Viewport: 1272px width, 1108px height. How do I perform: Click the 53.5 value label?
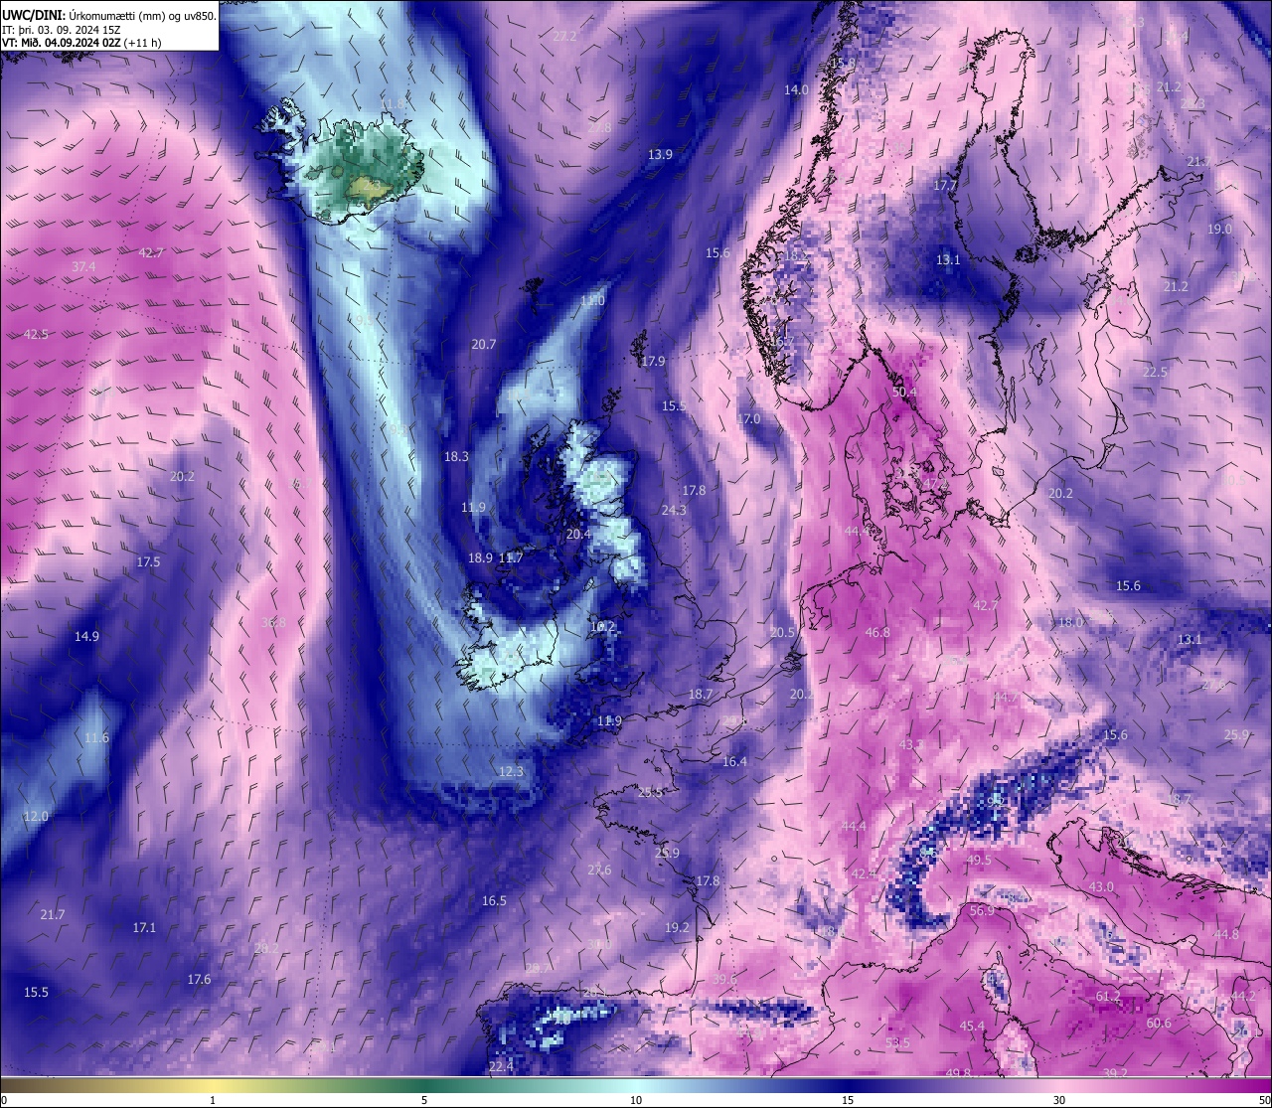point(897,1042)
